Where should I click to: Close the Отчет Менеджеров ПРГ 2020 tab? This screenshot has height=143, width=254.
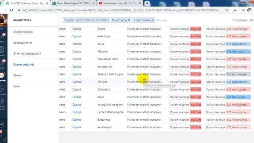[94, 3]
